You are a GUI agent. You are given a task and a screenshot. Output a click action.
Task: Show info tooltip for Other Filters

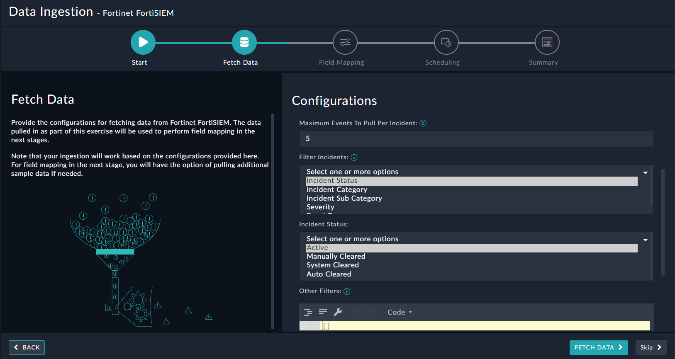(347, 291)
